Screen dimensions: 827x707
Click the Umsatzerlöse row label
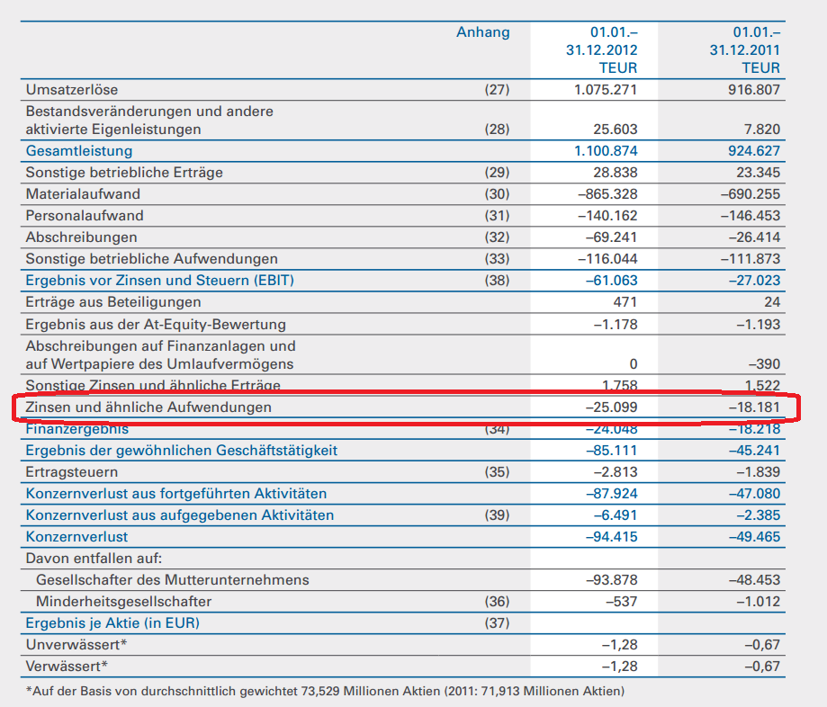(x=72, y=90)
